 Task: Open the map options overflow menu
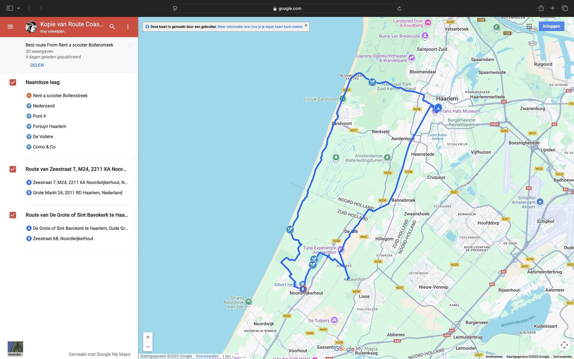[128, 27]
